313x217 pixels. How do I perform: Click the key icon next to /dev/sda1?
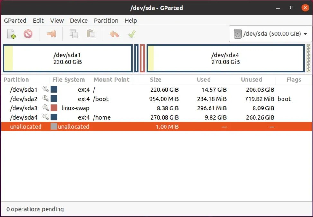coord(46,89)
